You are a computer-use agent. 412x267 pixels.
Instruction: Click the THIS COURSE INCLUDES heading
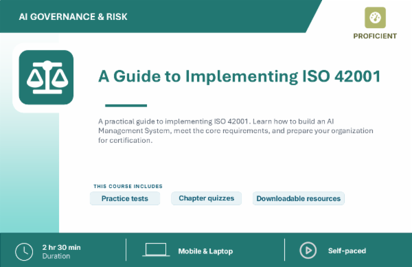[128, 187]
